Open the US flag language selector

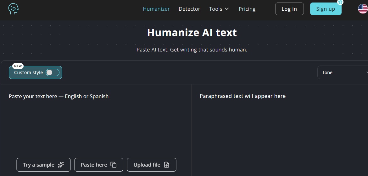[x=363, y=9]
